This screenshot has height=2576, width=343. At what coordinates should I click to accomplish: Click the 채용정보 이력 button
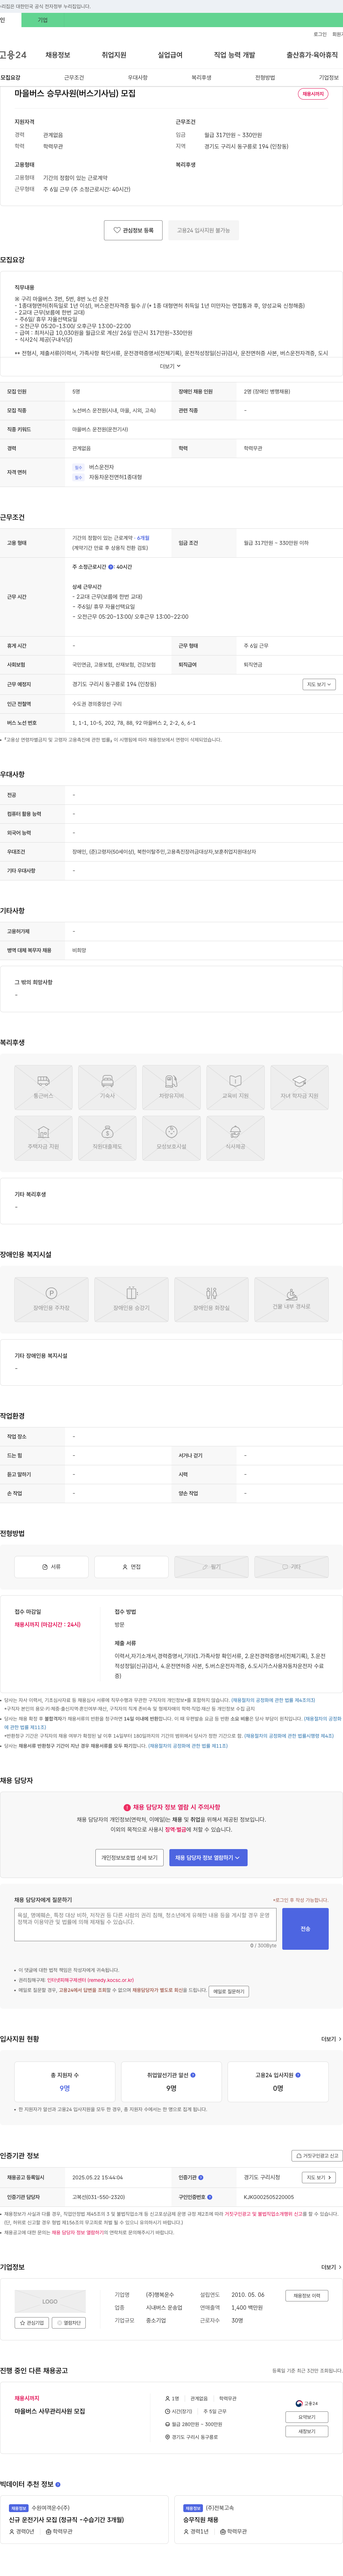coord(307,2296)
